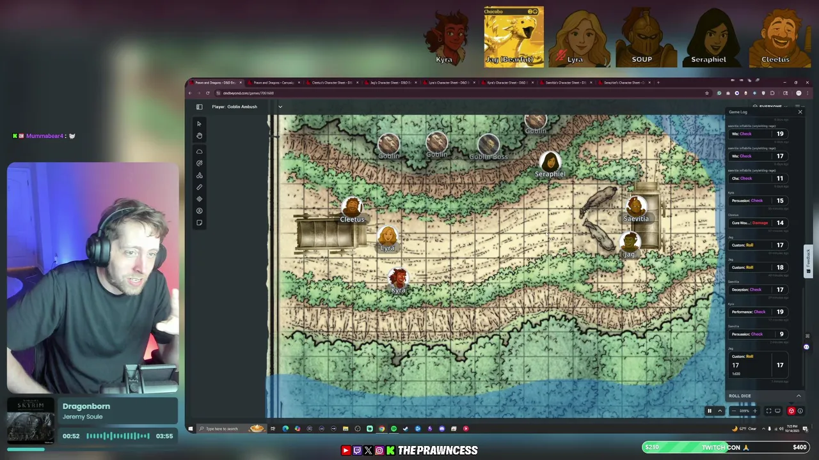
Task: Open the red dice roller icon
Action: pyautogui.click(x=791, y=411)
